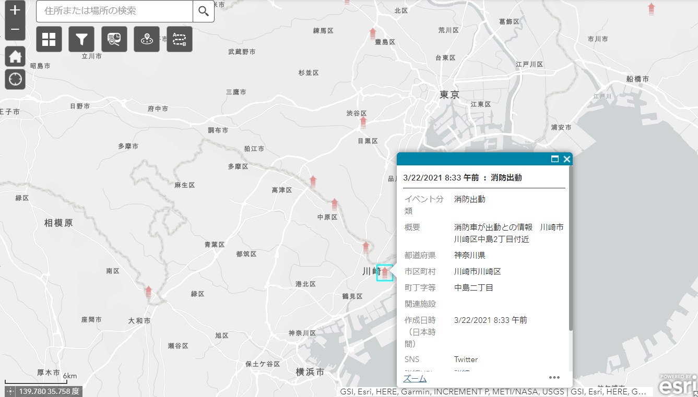698x397 pixels.
Task: Zoom in on the map
Action: (15, 10)
